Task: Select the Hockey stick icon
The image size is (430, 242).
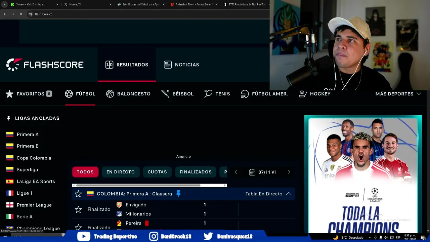Action: tap(303, 94)
